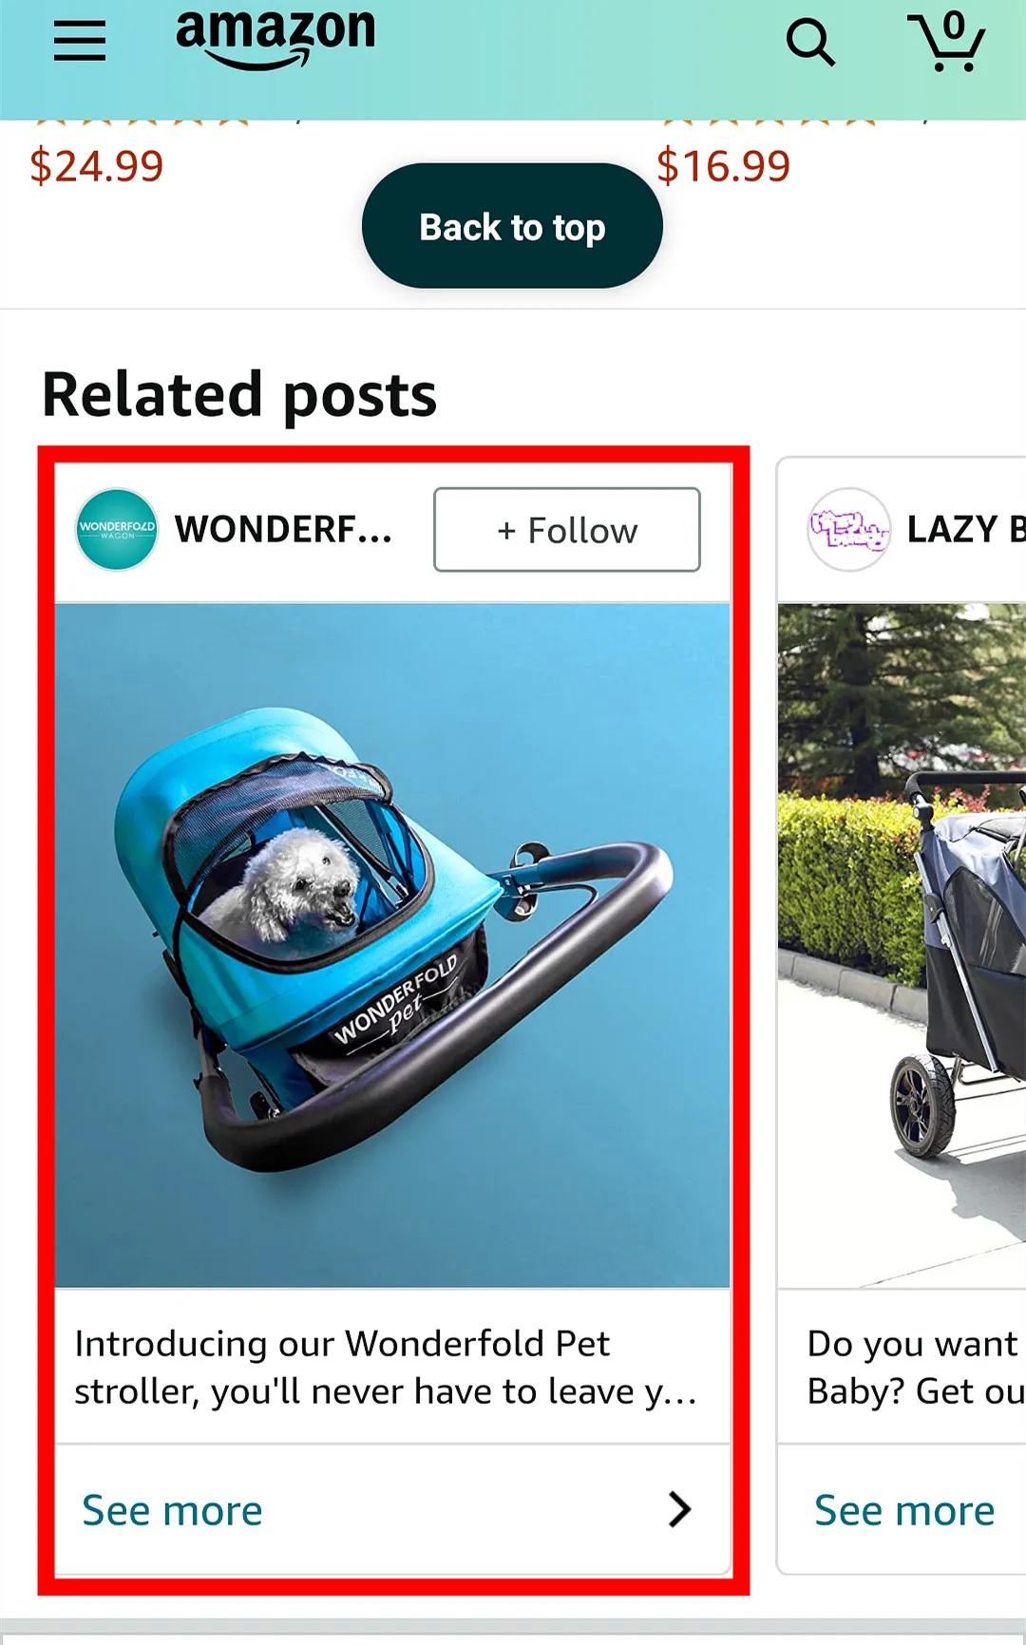
Task: Open the blue Wonderfold pet stroller image
Action: click(392, 946)
